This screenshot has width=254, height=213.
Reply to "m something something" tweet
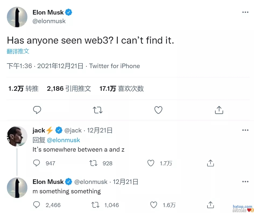(x=37, y=205)
